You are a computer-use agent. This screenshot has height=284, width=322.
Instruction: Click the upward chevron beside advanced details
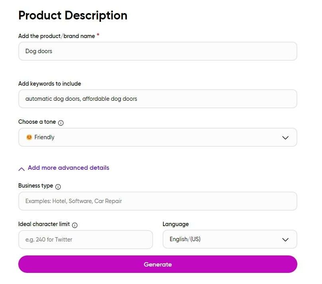[21, 169]
